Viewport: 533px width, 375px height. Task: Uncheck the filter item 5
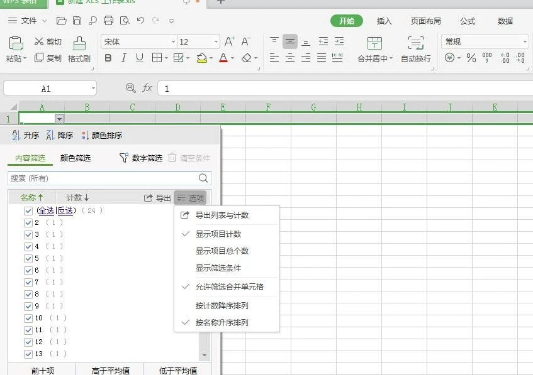28,259
